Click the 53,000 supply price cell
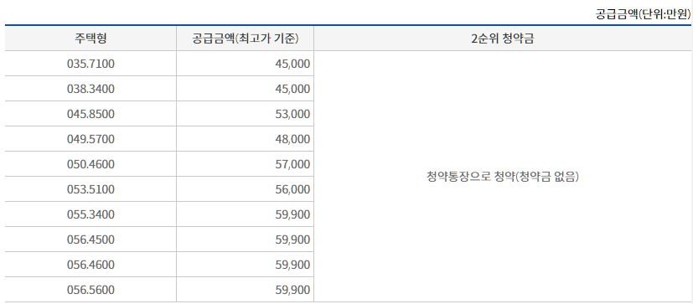 (245, 114)
